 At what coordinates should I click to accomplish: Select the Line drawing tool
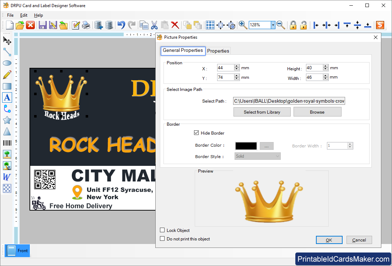click(x=7, y=52)
